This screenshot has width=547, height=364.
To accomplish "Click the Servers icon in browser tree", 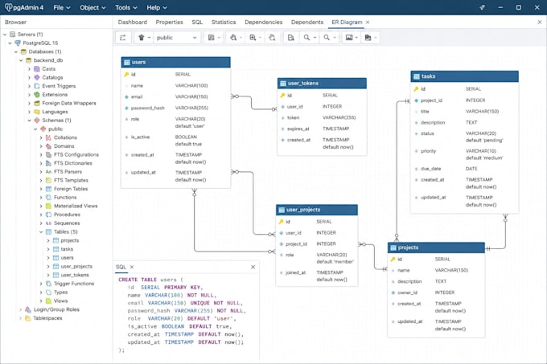I will point(13,34).
